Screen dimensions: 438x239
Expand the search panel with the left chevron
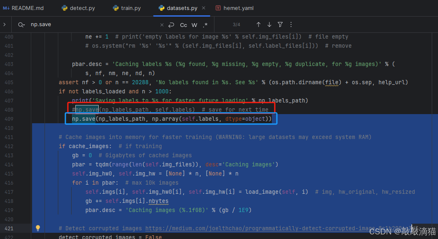[x=4, y=24]
